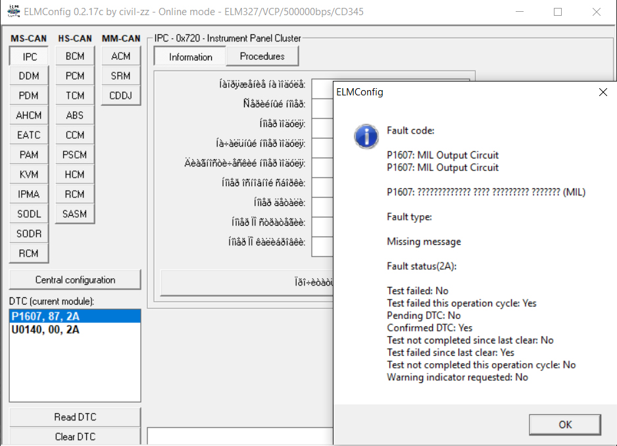The image size is (617, 446).
Task: Switch to the Information tab
Action: click(x=190, y=57)
